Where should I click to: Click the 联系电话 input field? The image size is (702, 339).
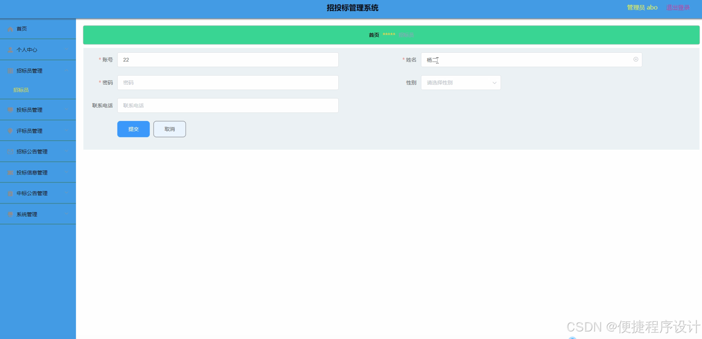228,105
